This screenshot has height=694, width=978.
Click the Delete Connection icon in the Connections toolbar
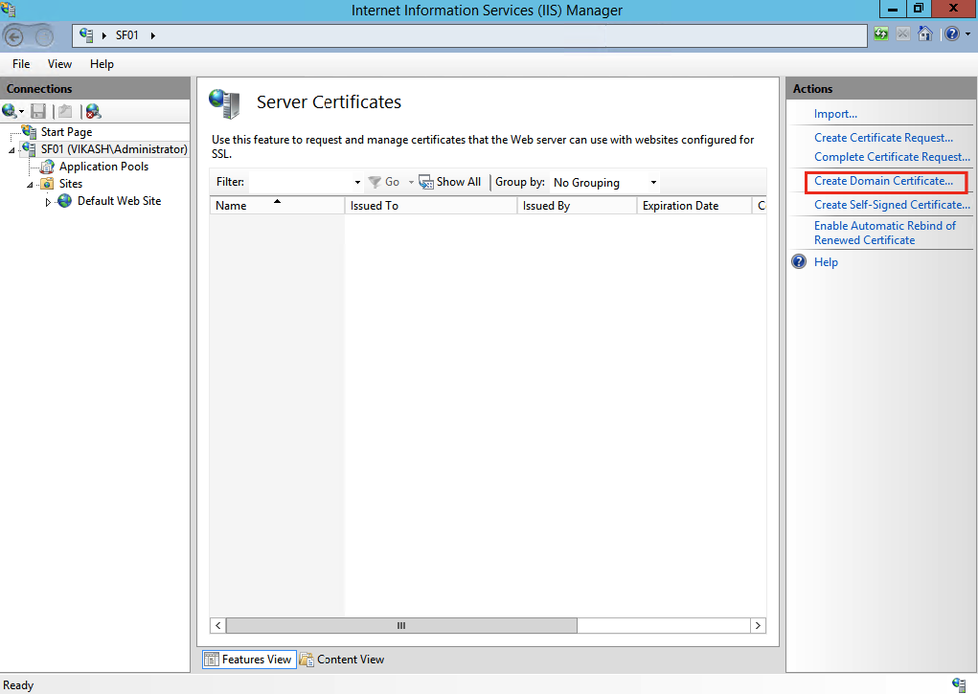point(93,112)
